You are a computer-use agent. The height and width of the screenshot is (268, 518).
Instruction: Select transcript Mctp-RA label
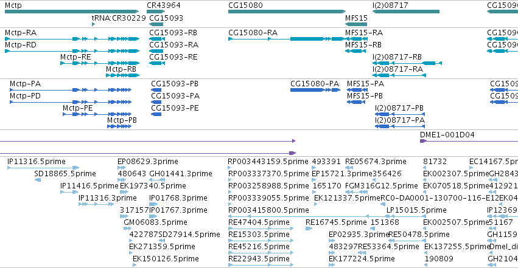(21, 33)
